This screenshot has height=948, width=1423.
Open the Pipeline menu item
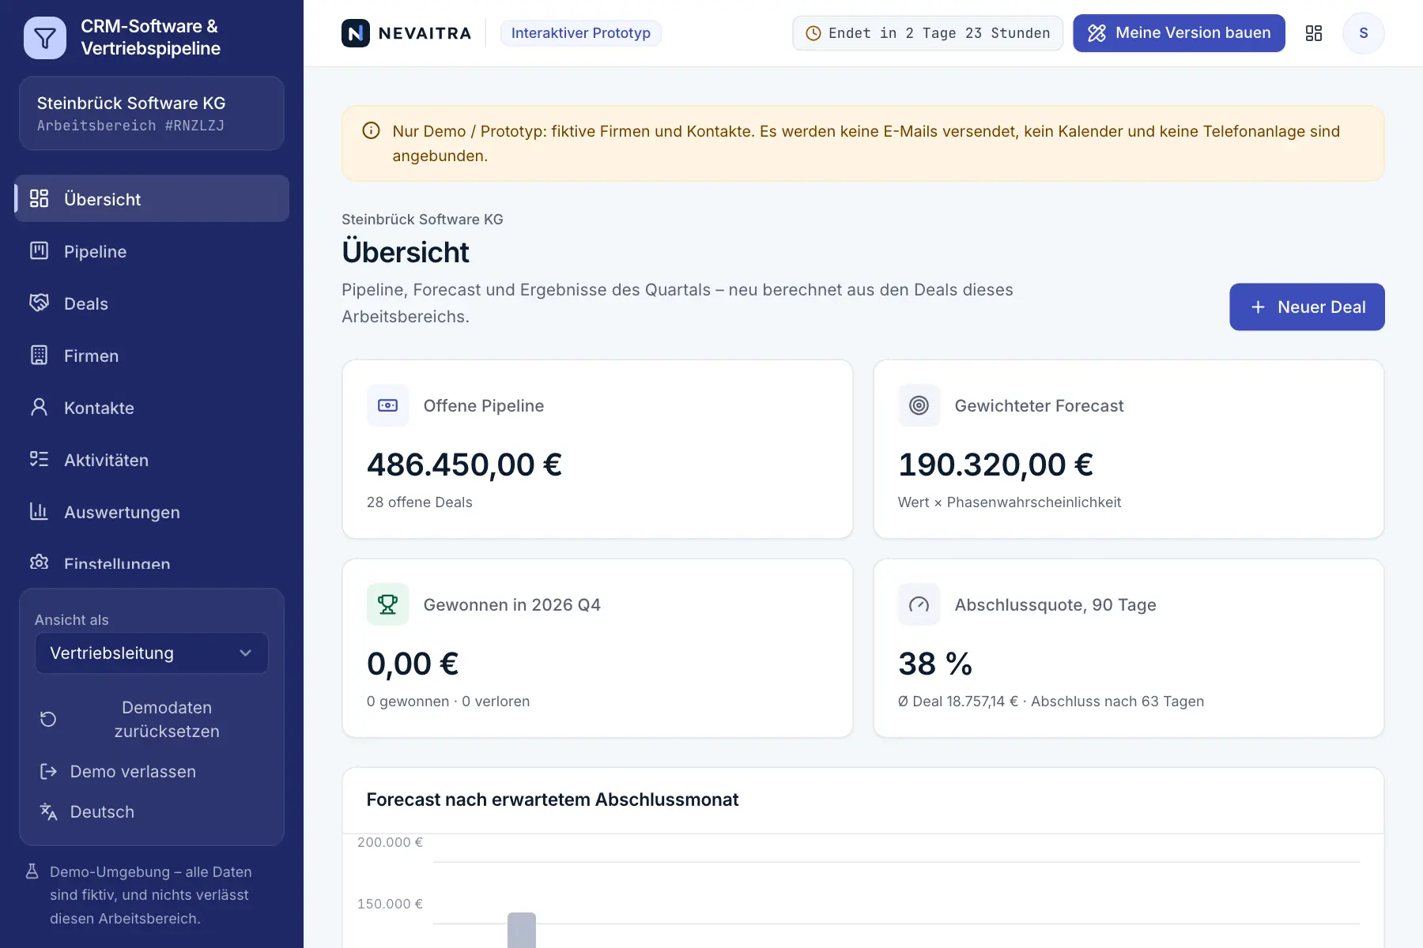pos(152,251)
